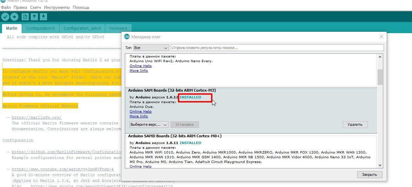412x187 pixels.
Task: Open the Файл menu
Action: click(x=6, y=7)
